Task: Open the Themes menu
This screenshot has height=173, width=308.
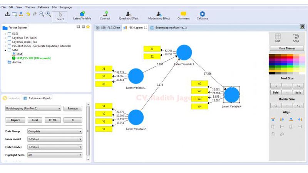Action: tap(30, 7)
